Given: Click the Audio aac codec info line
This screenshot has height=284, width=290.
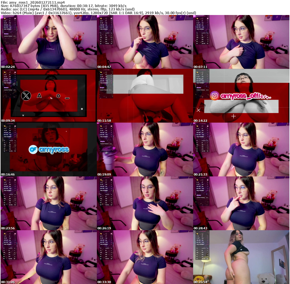Looking at the screenshot, I should 68,9.
